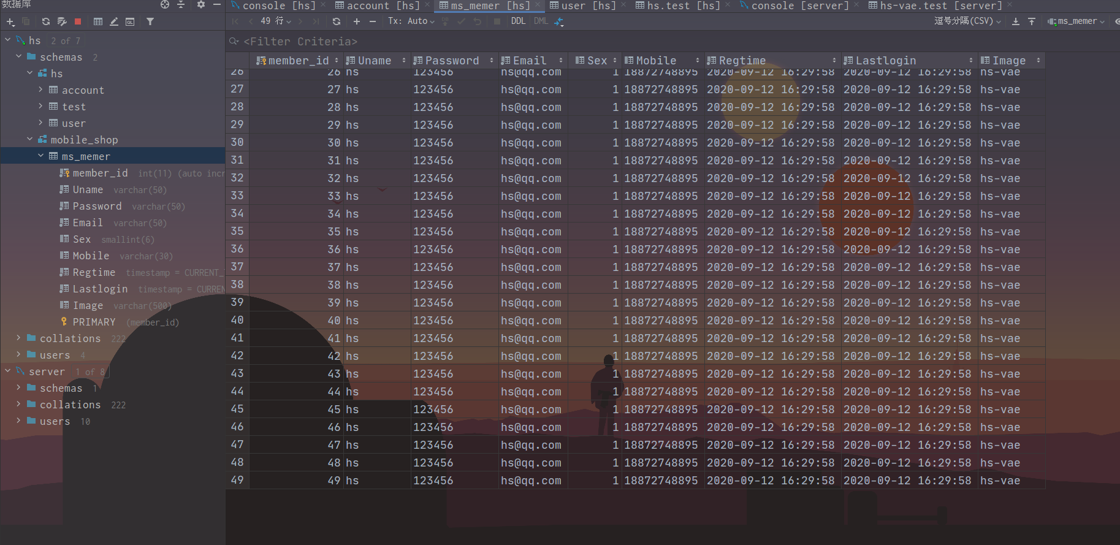Collapse the ms_memer table node
The image size is (1120, 545).
(40, 156)
